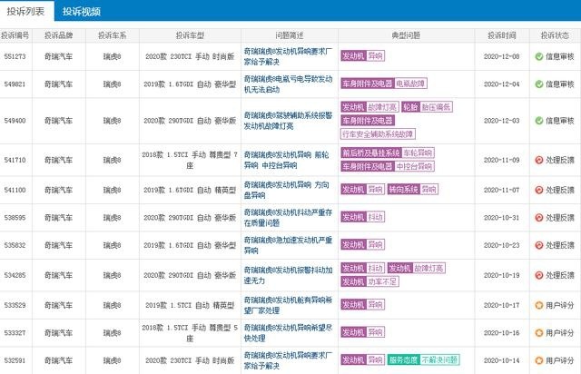This screenshot has height=374, width=581.
Task: Click the 发动机 抖动 tag in row 538595
Action: pyautogui.click(x=363, y=217)
